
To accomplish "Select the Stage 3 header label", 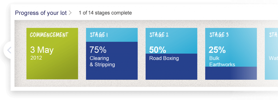I will coord(219,35).
